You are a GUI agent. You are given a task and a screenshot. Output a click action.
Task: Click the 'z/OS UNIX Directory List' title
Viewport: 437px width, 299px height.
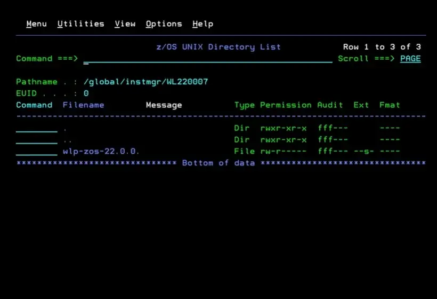[218, 47]
